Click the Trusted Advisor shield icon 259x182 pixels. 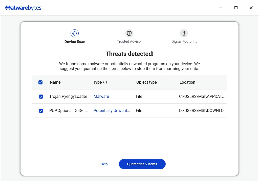point(129,34)
